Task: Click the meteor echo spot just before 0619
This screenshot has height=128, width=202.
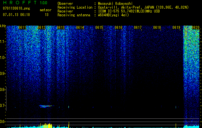Action: point(176,107)
